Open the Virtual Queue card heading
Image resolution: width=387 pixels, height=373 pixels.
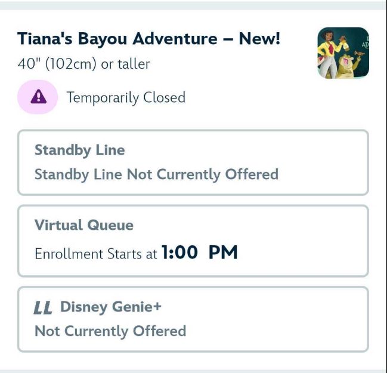tap(84, 225)
